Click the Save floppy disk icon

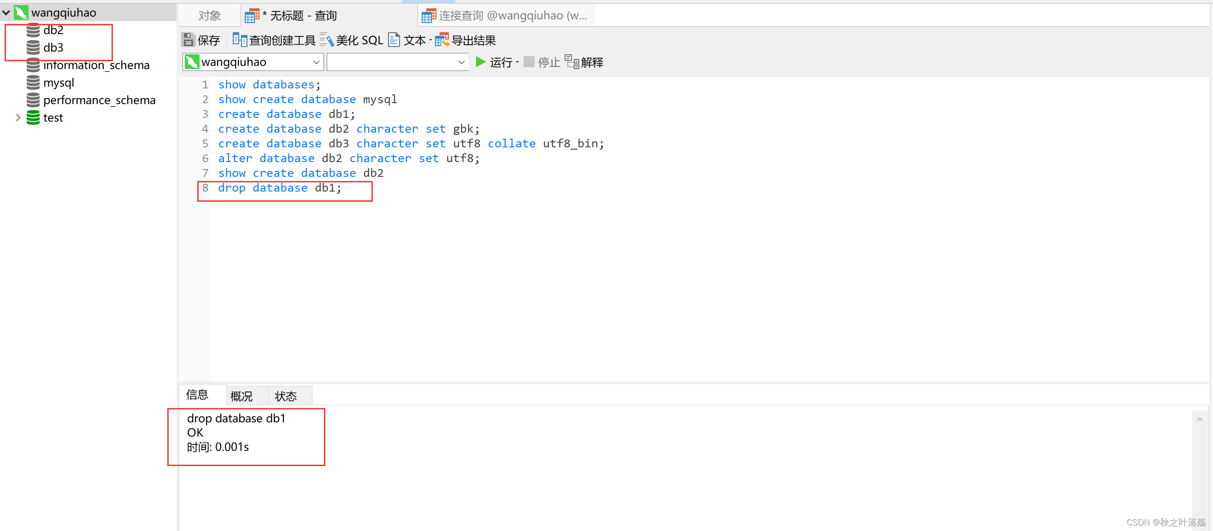point(188,40)
